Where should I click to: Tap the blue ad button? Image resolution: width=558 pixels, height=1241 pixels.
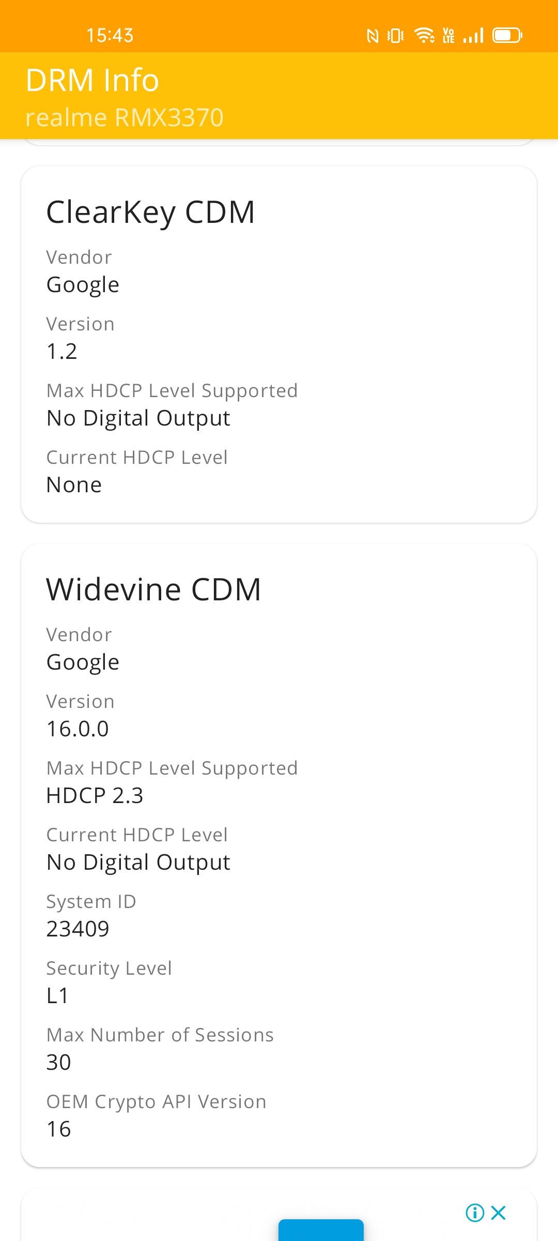click(321, 1230)
